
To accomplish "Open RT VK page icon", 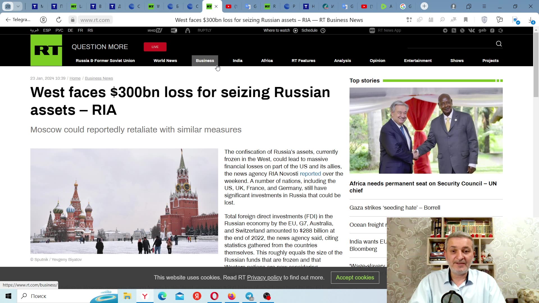I will pyautogui.click(x=472, y=31).
